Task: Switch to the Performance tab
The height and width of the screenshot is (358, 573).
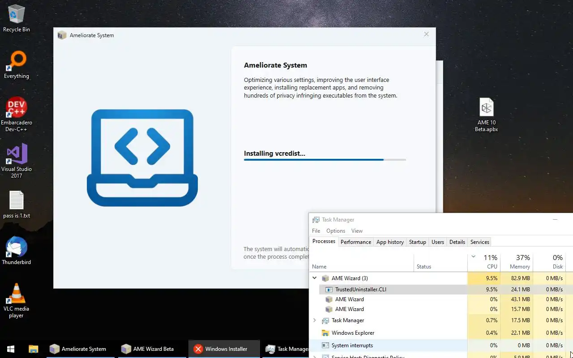Action: click(356, 242)
